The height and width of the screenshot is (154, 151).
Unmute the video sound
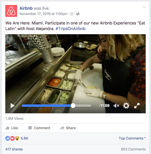(116, 106)
